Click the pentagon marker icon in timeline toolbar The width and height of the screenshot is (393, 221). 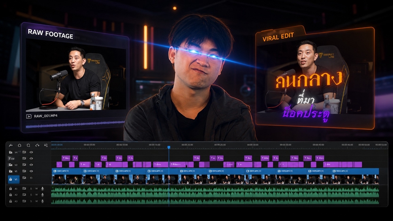pos(20,145)
